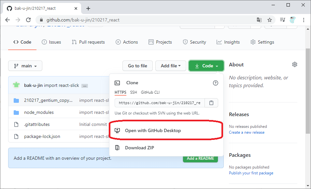The image size is (311, 189).
Task: Choose Download ZIP
Action: [166, 148]
